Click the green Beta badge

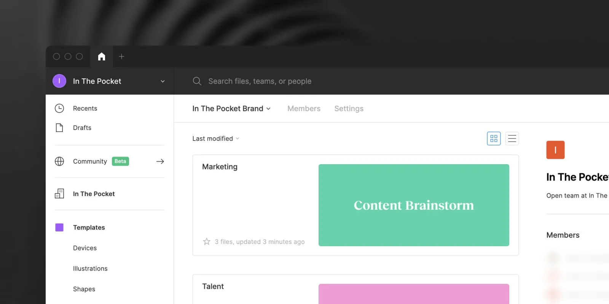coord(120,161)
